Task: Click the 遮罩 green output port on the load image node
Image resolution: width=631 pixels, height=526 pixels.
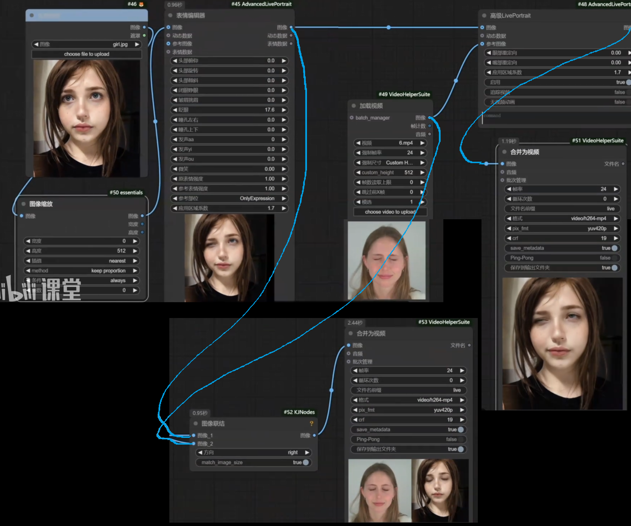Action: 144,35
